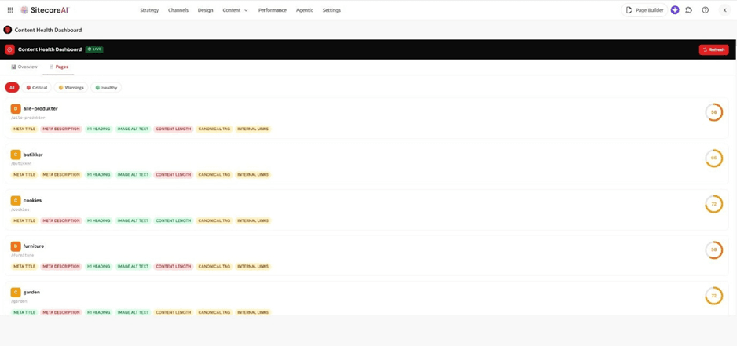Click the SitecoreAI logo
Screen dimensions: 737x346
(45, 10)
